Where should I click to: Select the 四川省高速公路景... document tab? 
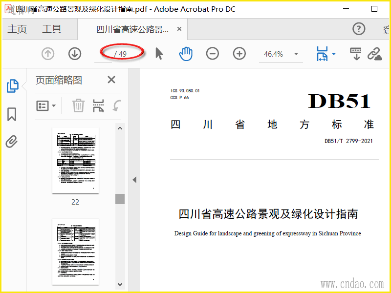132,29
